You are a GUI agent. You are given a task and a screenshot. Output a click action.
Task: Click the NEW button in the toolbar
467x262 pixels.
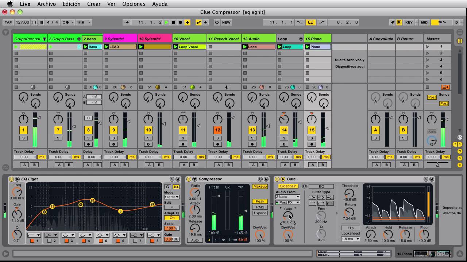point(226,22)
